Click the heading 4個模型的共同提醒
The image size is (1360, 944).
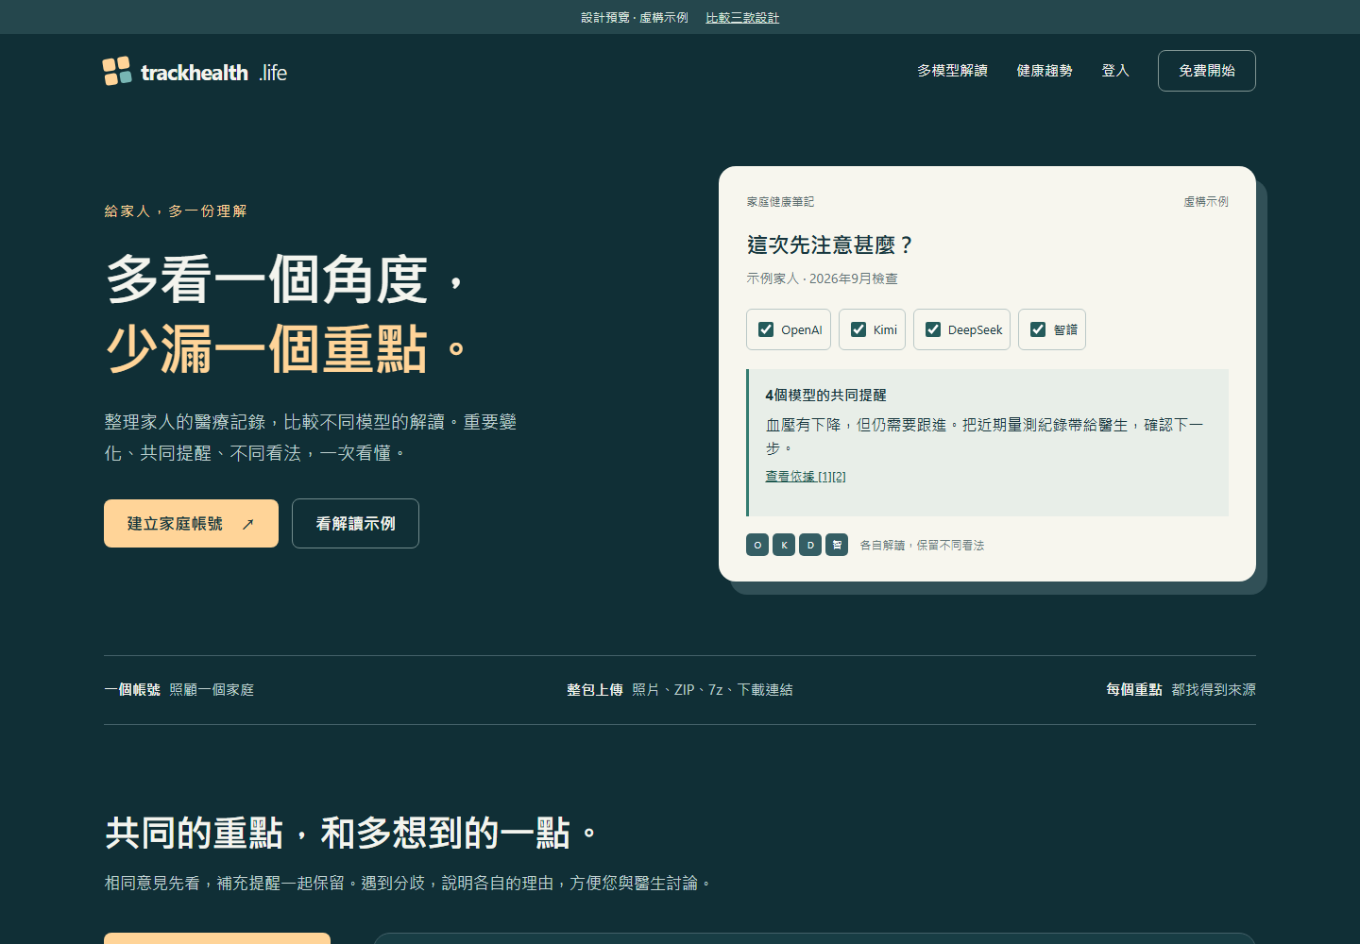[x=825, y=396]
